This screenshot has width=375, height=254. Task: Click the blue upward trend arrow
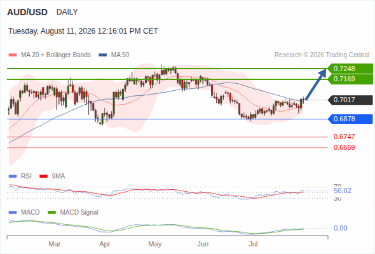point(316,84)
